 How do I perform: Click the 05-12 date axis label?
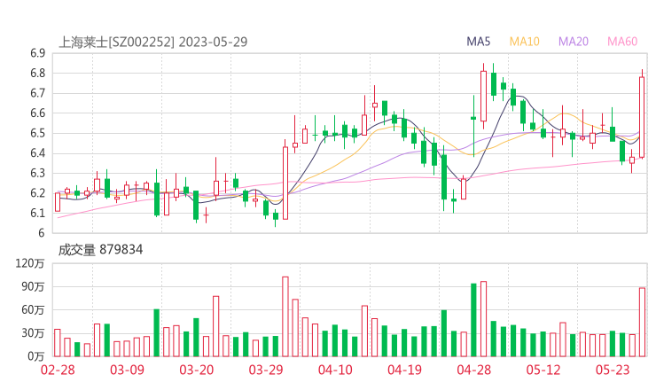543,370
